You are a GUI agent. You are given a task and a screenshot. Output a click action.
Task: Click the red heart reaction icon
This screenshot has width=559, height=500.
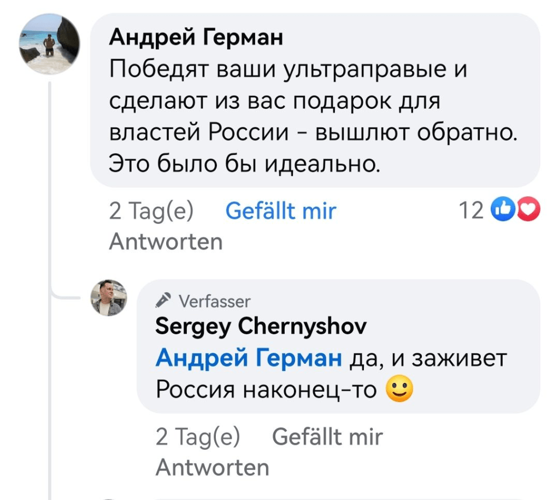click(x=529, y=210)
